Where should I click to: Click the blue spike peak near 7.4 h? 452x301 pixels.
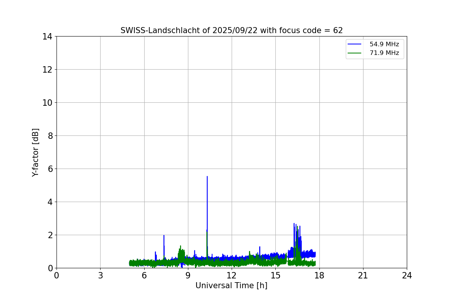pyautogui.click(x=164, y=236)
